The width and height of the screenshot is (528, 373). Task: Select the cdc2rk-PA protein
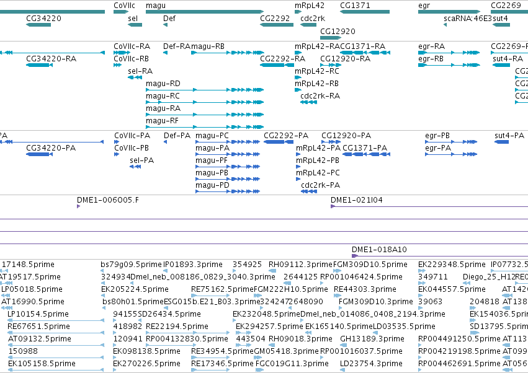309,191
